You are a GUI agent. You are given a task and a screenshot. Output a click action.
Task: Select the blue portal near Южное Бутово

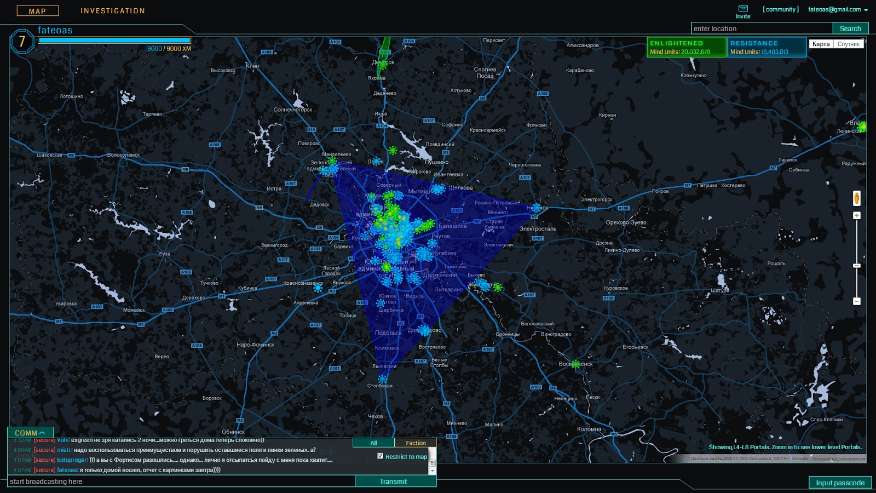381,302
